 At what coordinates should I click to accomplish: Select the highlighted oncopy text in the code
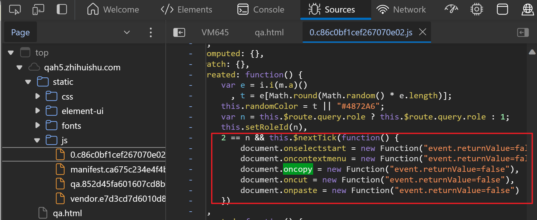tap(298, 169)
